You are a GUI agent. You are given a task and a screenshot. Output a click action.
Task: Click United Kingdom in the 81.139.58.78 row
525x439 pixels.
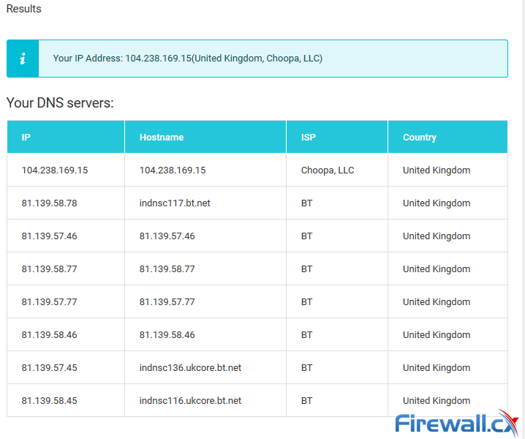pos(437,203)
